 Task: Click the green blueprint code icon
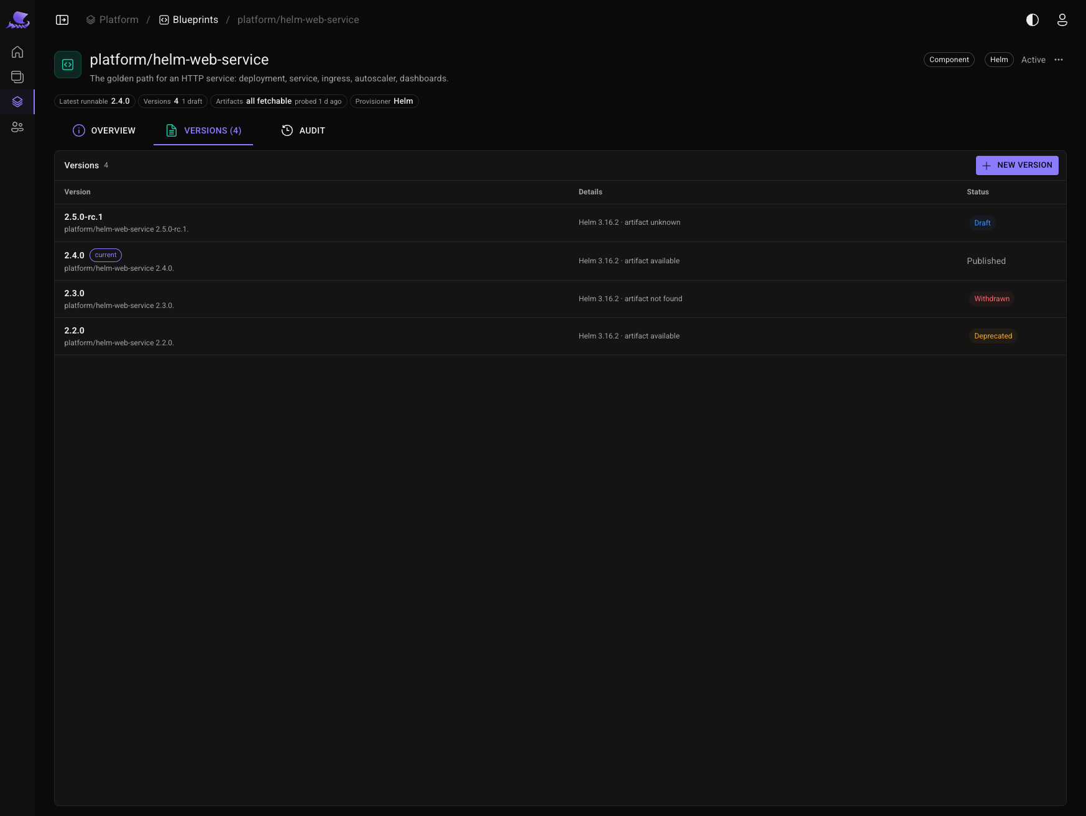coord(68,65)
